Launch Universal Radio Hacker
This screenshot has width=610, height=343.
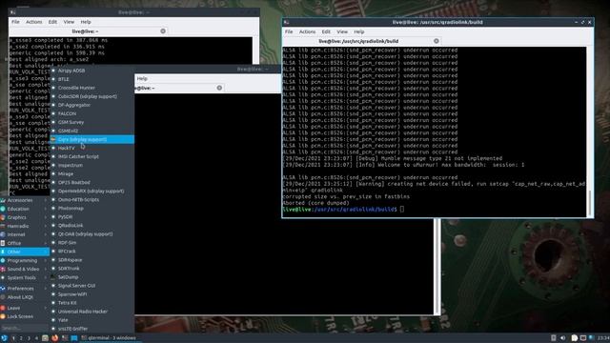[x=91, y=312]
